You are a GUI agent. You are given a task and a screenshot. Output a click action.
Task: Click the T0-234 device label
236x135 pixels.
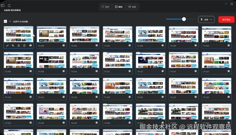point(206,97)
